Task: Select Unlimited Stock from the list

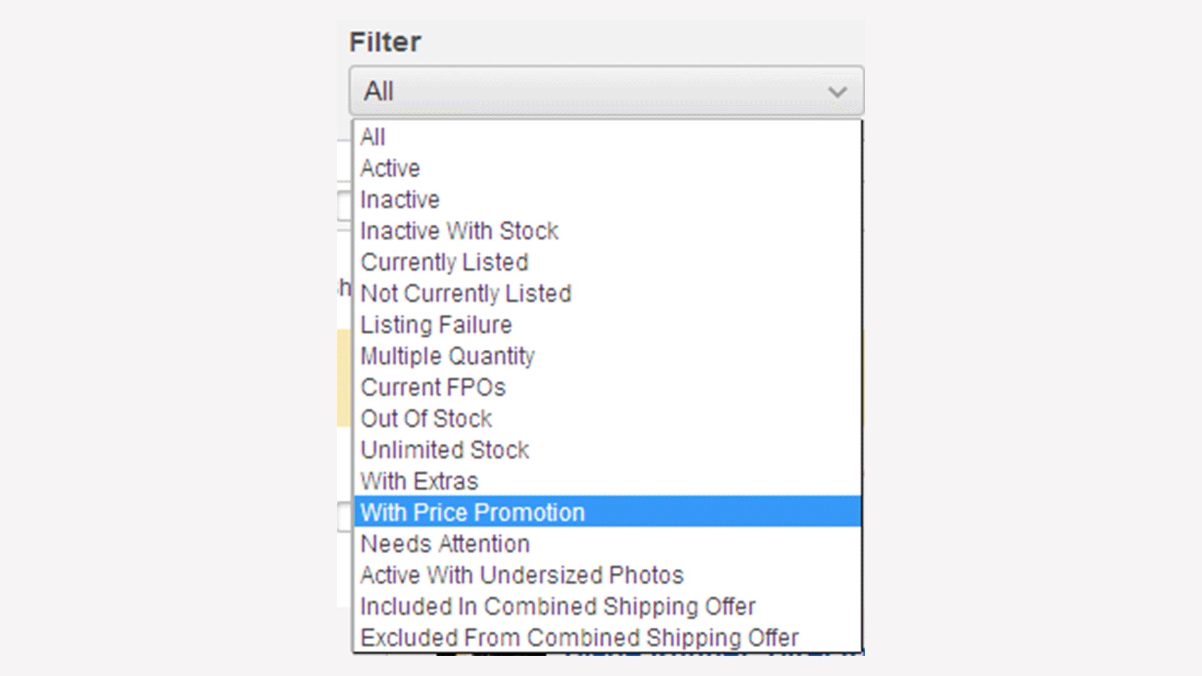Action: point(444,449)
